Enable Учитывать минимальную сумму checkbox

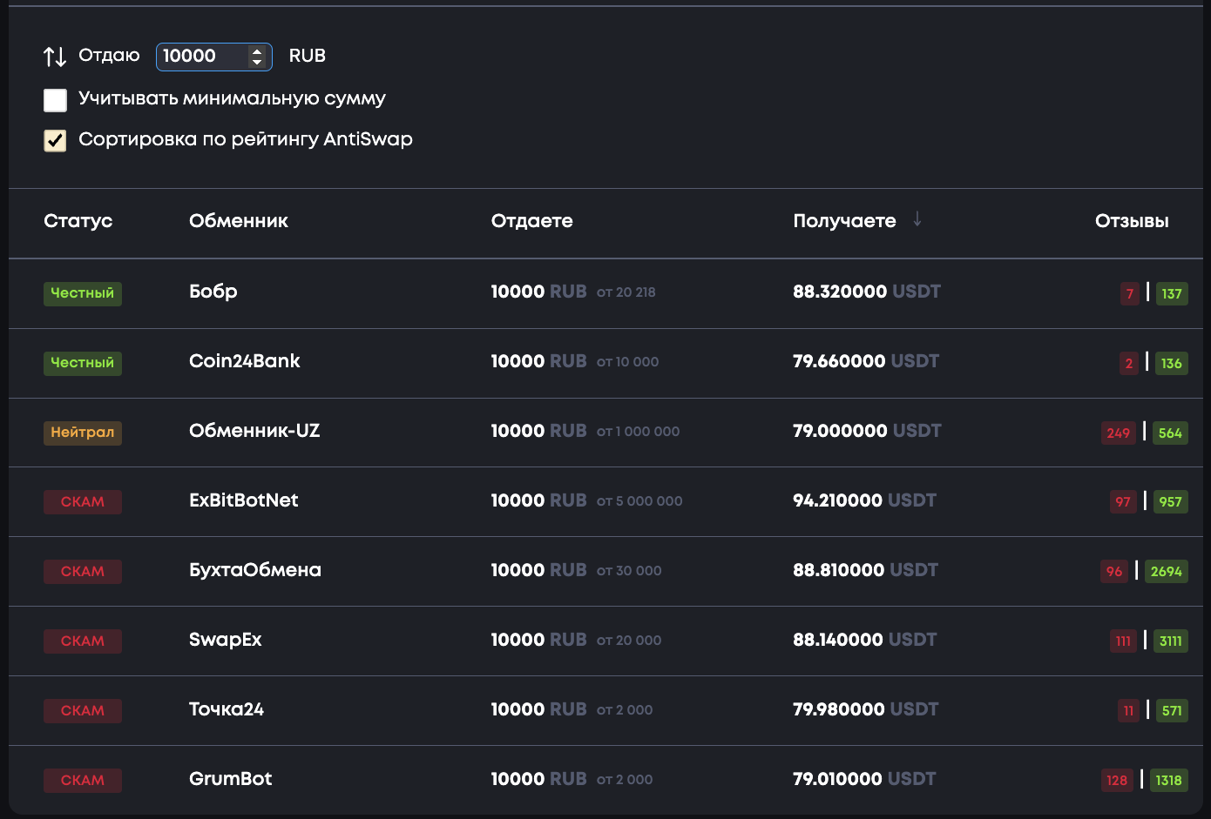pyautogui.click(x=55, y=100)
